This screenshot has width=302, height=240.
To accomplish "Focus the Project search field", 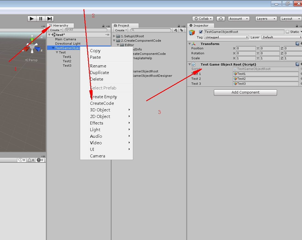I will (151, 30).
